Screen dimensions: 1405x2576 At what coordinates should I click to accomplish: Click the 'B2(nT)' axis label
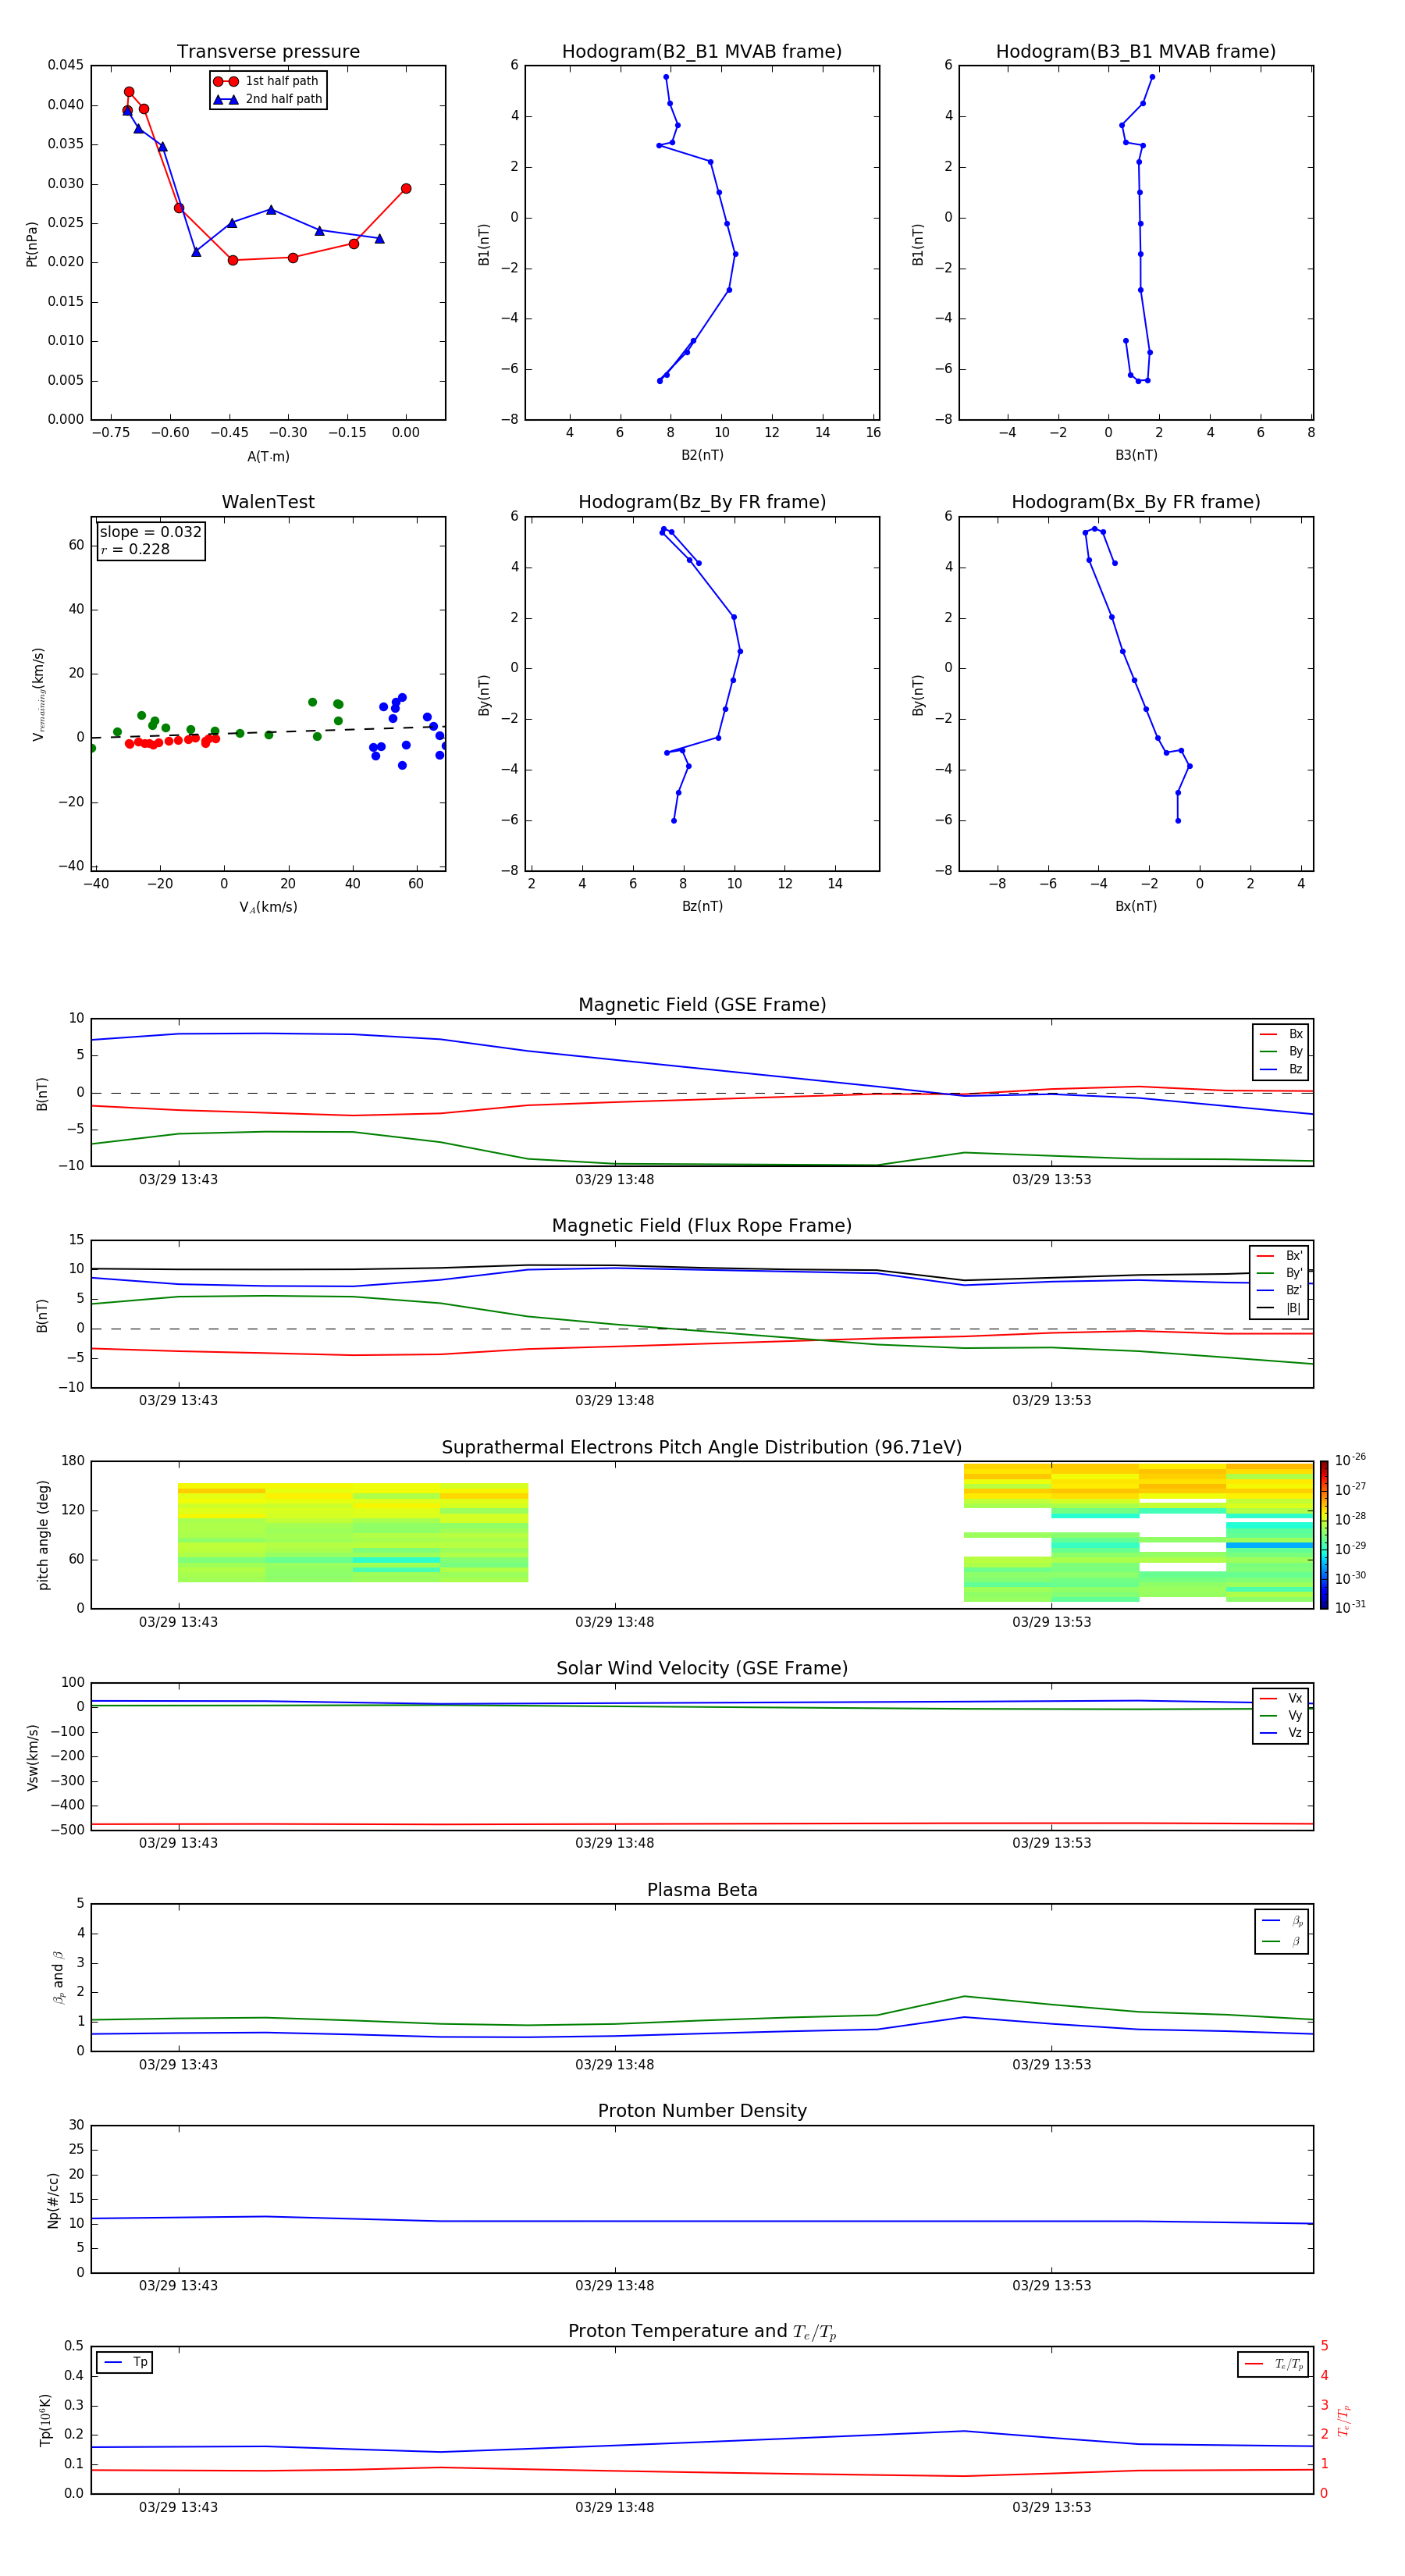tap(702, 455)
